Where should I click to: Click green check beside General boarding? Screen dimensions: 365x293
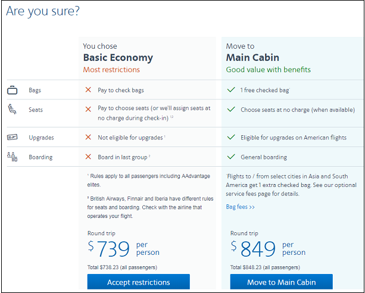pyautogui.click(x=231, y=157)
